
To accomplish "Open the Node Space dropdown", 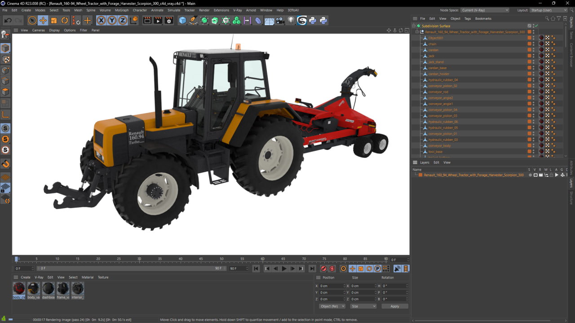I will click(485, 10).
